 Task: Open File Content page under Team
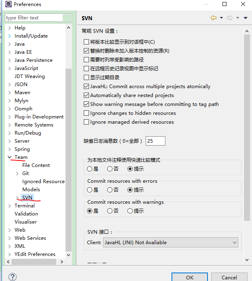[36, 165]
